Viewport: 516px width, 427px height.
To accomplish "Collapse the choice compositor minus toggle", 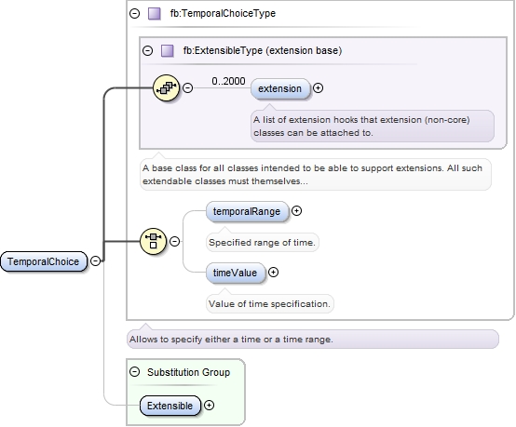I will 174,241.
